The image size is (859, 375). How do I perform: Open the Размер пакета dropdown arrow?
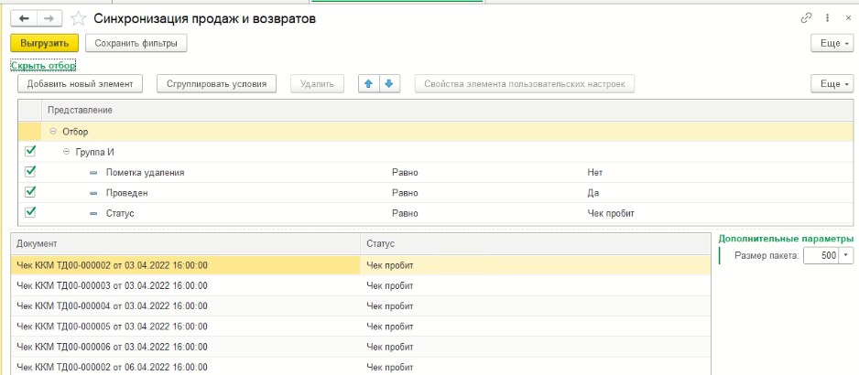845,256
